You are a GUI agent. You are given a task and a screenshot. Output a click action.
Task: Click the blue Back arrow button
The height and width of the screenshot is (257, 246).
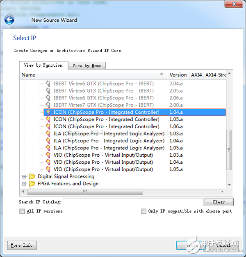click(9, 20)
